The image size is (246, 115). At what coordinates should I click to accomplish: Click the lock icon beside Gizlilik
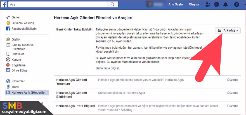pyautogui.click(x=8, y=39)
